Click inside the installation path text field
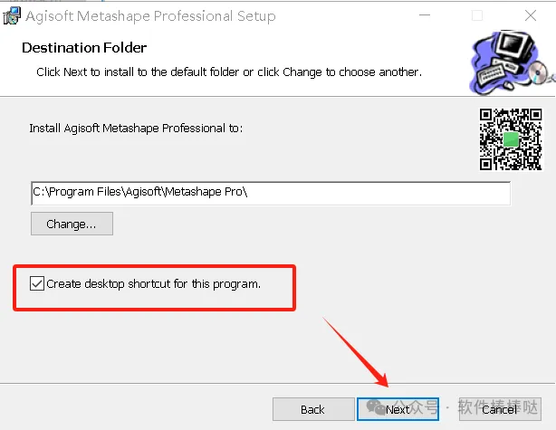This screenshot has height=430, width=556. (271, 193)
